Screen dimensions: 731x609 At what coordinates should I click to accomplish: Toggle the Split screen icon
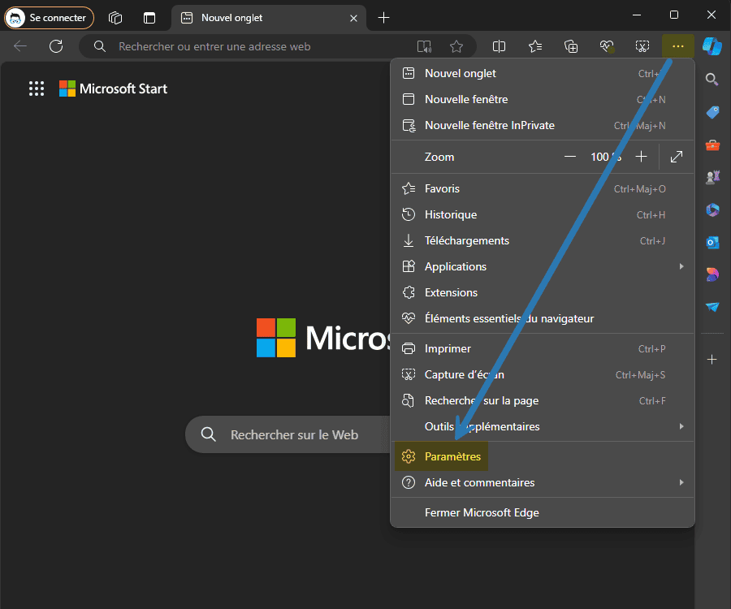(x=499, y=46)
